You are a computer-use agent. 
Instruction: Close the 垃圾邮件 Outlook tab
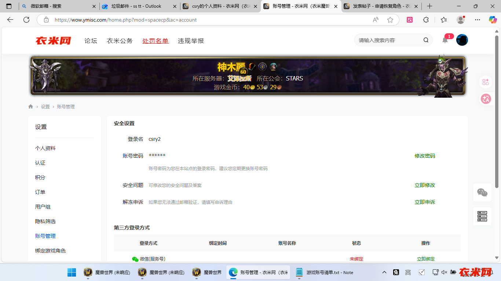174,6
